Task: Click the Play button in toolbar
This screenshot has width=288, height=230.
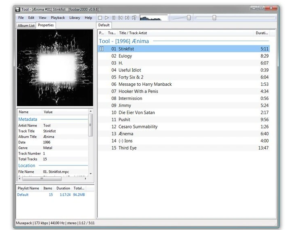Action: tap(107, 17)
